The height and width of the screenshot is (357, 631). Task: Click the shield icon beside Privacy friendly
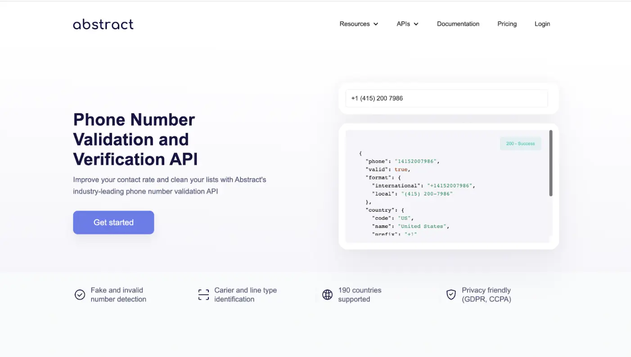point(451,295)
